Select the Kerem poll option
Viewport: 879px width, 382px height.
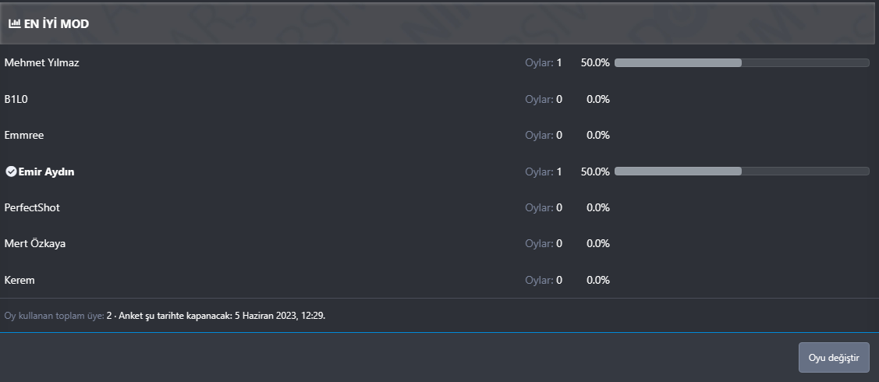point(19,280)
